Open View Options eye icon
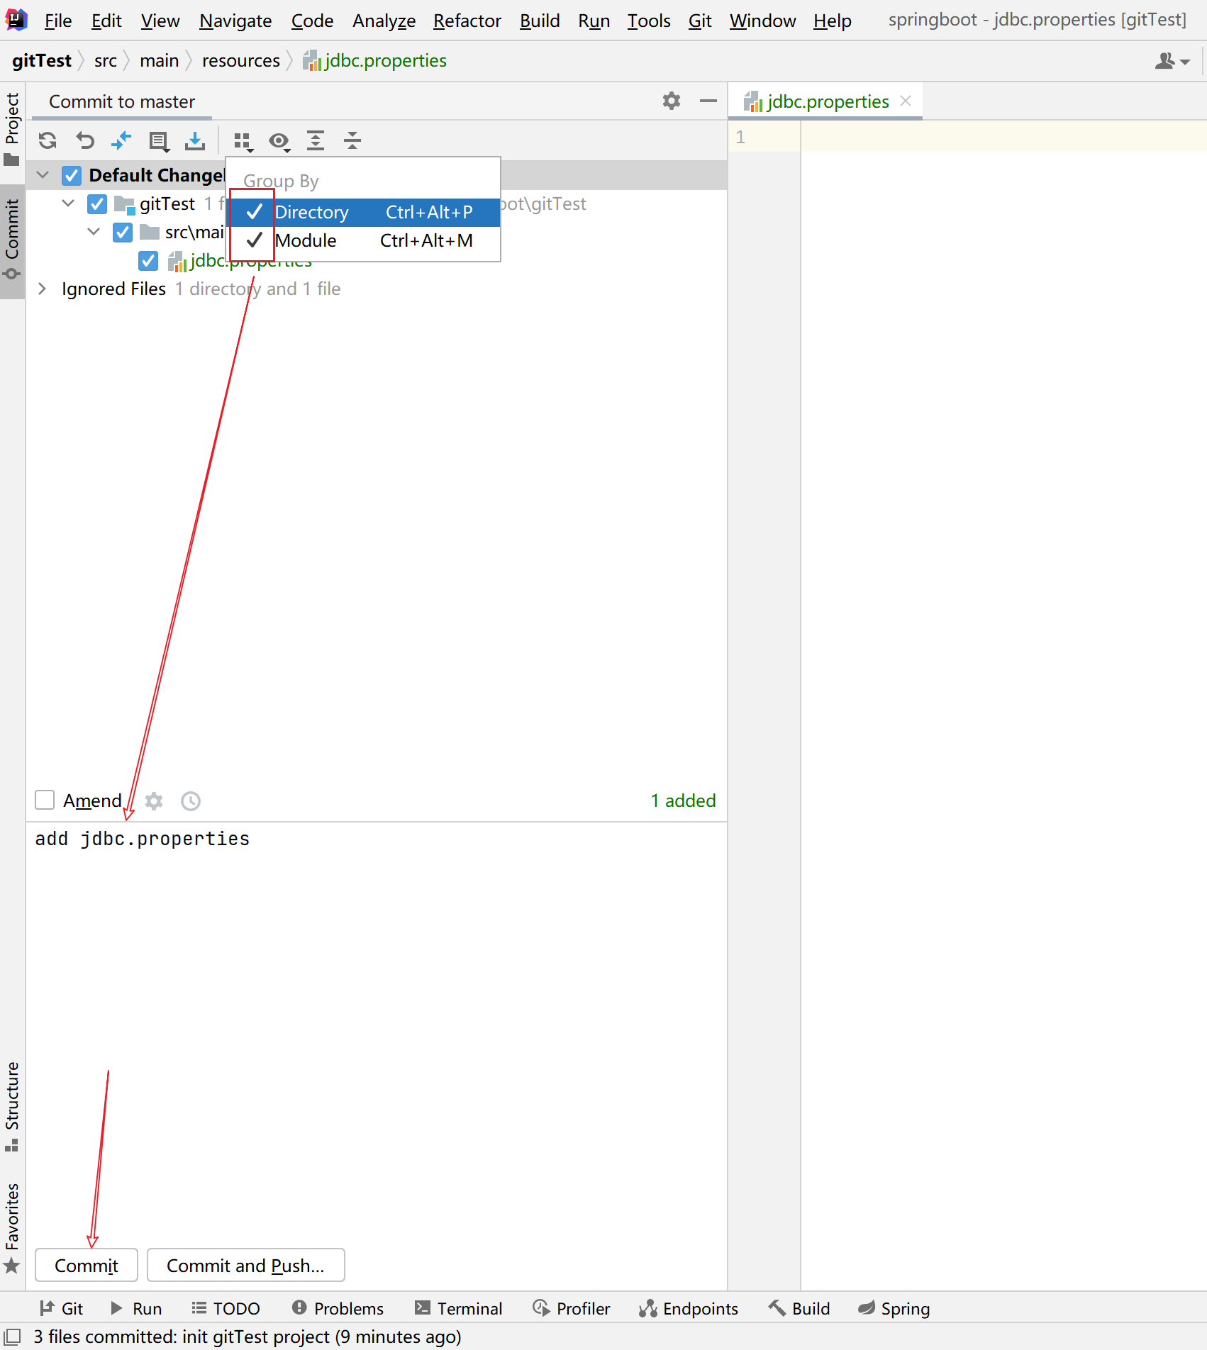Image resolution: width=1207 pixels, height=1350 pixels. click(x=279, y=141)
